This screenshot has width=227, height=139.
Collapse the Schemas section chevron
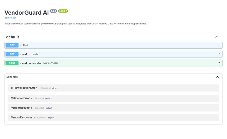coord(217,77)
